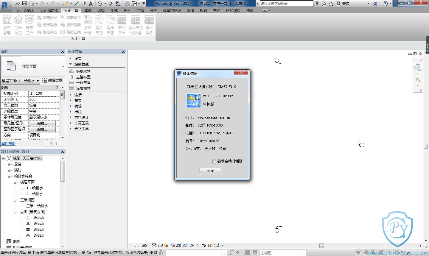Collapse the 三维视图 node in project browser
Image resolution: width=429 pixels, height=256 pixels.
click(15, 200)
